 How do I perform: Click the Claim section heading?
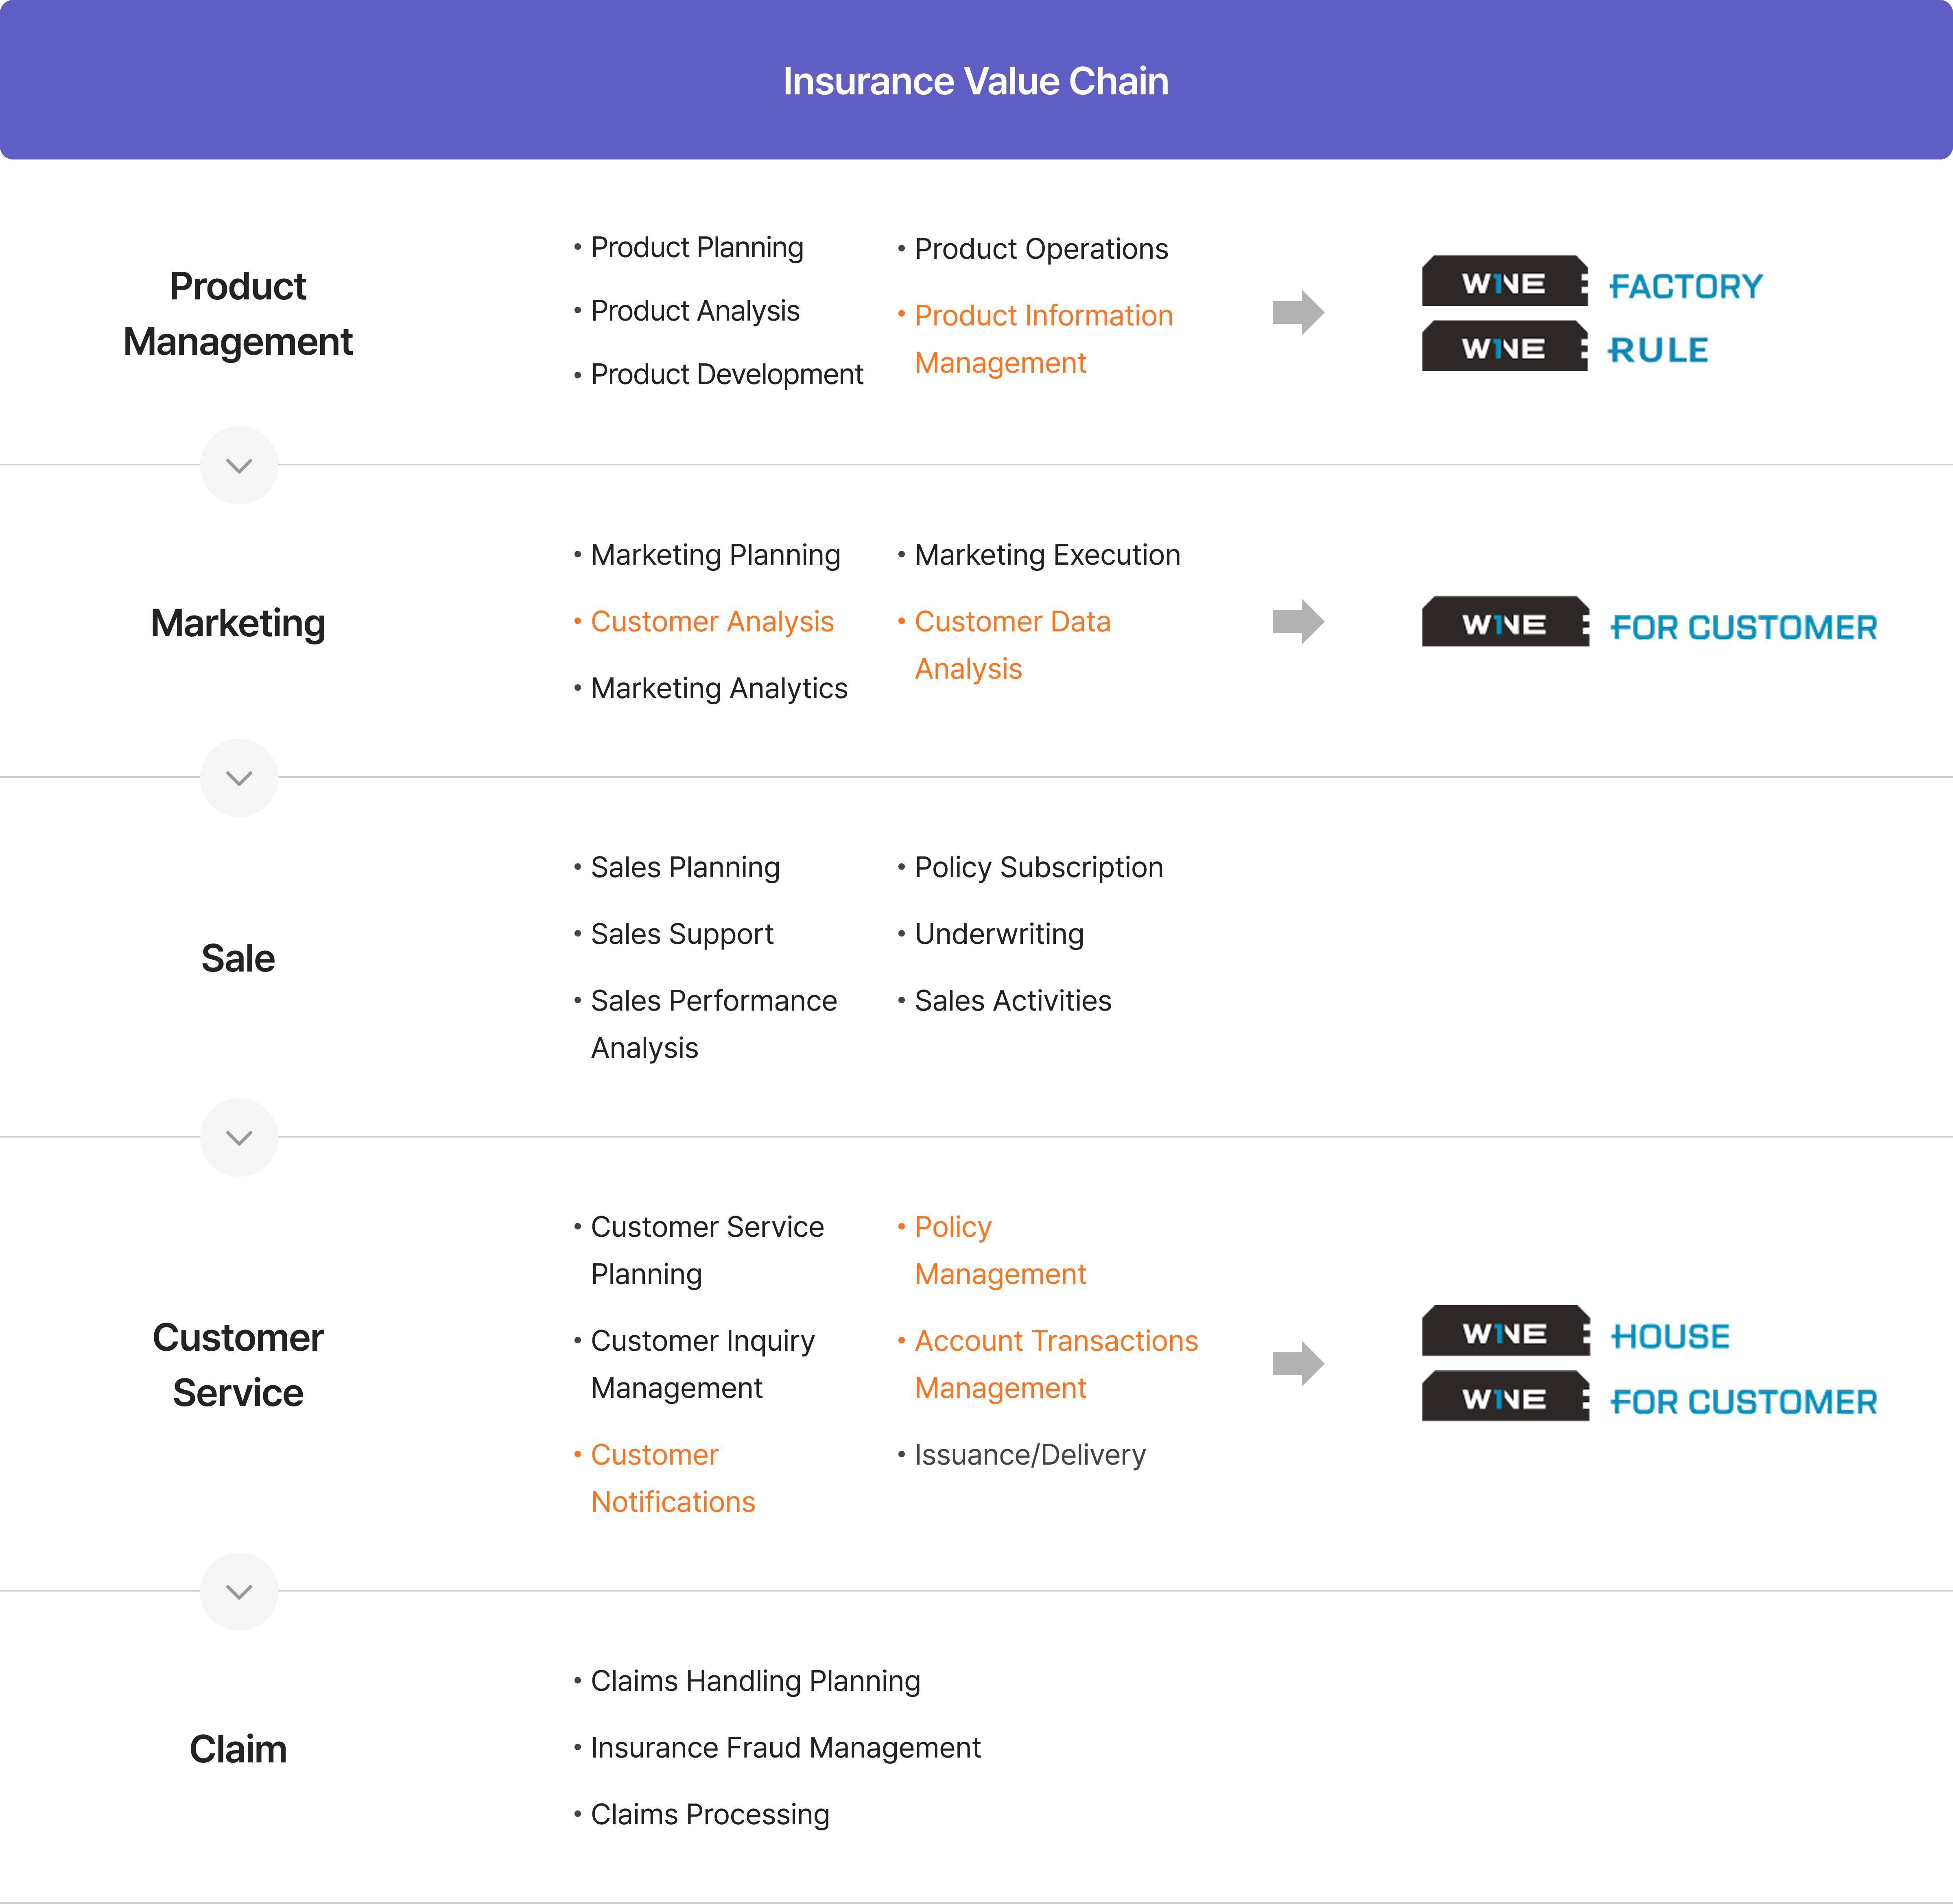click(x=238, y=1749)
